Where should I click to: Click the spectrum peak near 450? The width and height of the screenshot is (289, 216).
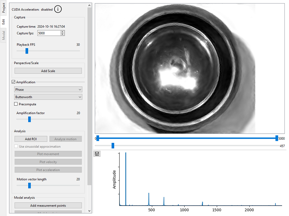click(149, 199)
